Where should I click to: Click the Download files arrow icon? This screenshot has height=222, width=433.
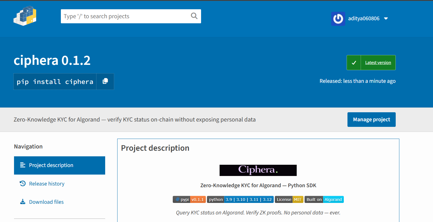click(23, 202)
